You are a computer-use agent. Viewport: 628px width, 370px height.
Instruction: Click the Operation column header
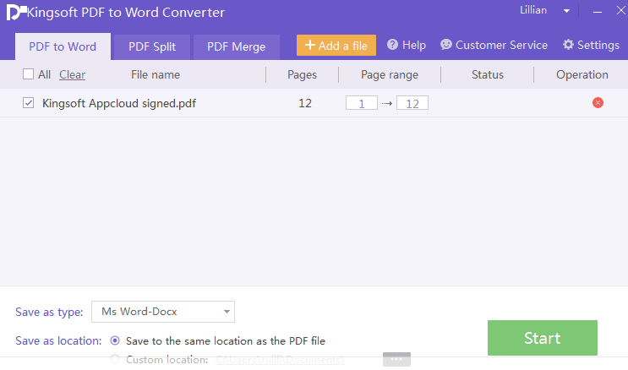[582, 74]
